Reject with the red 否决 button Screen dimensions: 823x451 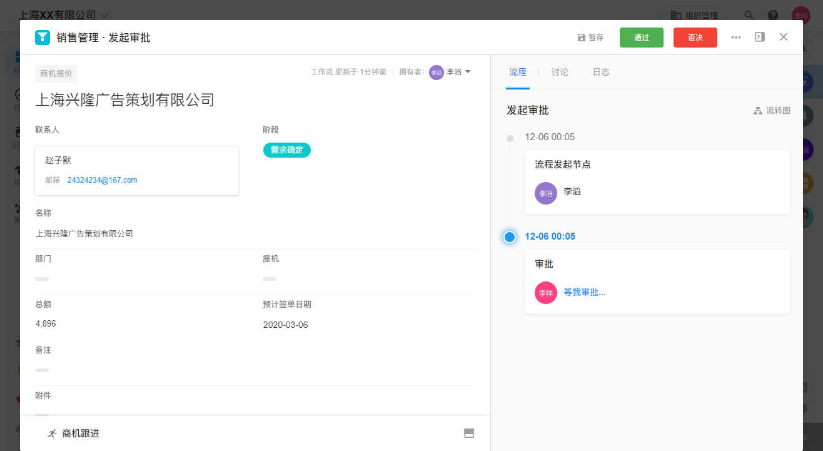(695, 38)
